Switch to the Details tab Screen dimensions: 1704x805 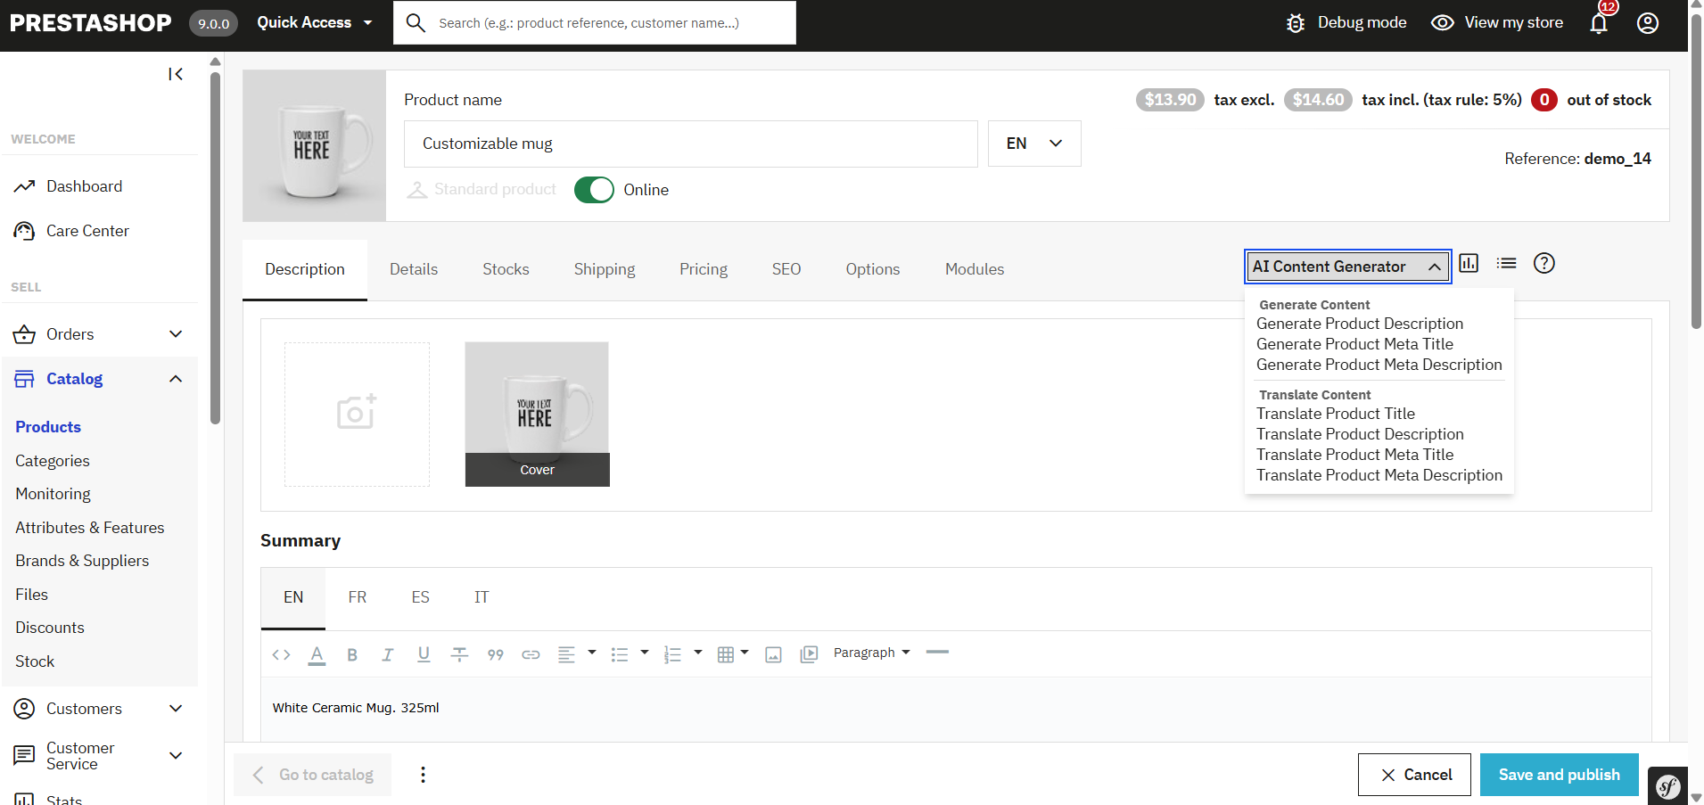(414, 269)
